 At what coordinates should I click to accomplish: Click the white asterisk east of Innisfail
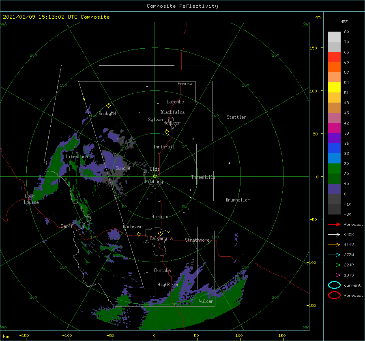(x=193, y=139)
